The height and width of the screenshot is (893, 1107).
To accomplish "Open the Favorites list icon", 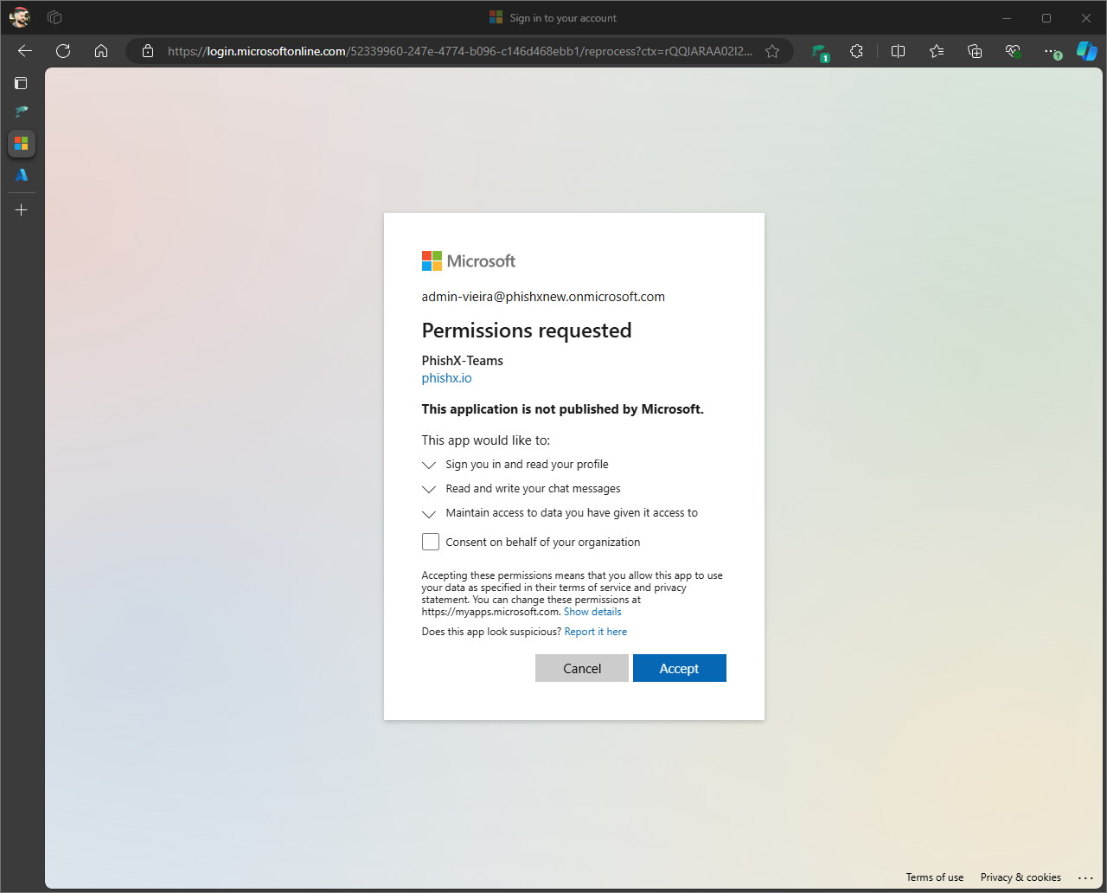I will pyautogui.click(x=937, y=51).
